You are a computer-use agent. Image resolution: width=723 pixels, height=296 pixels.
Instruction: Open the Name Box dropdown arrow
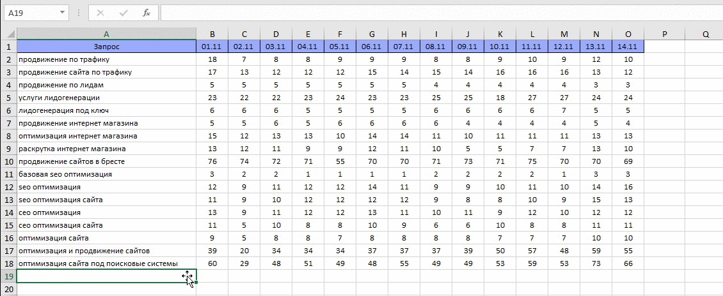[62, 13]
